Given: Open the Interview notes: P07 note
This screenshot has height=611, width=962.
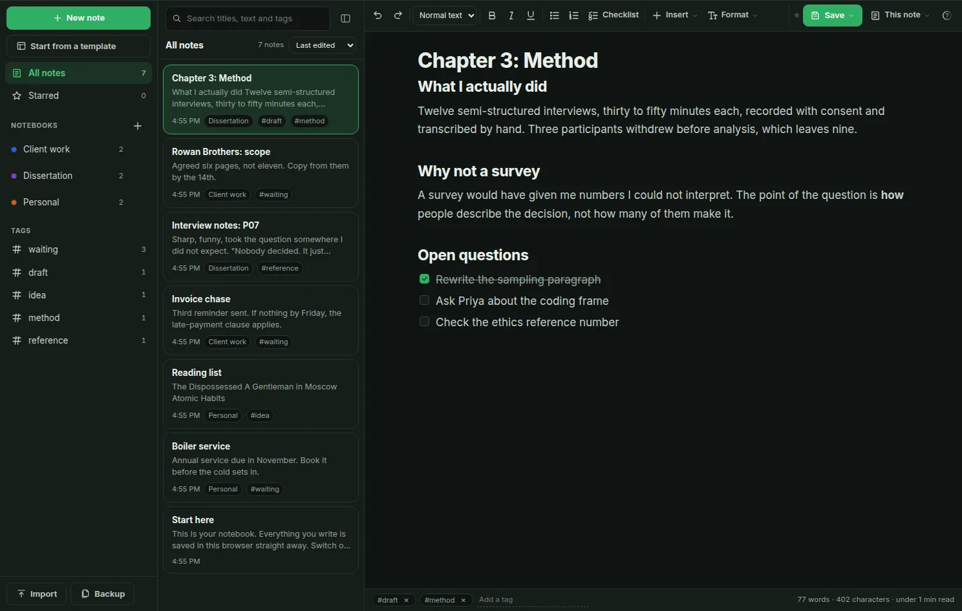Looking at the screenshot, I should click(x=261, y=247).
